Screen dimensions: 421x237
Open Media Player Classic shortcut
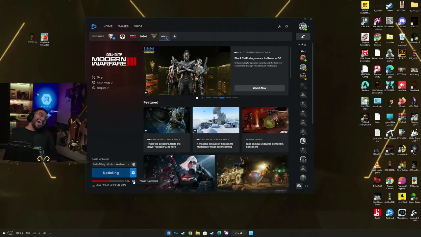(414, 135)
